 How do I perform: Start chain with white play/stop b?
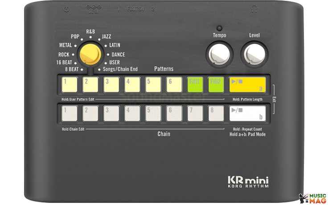[247, 114]
